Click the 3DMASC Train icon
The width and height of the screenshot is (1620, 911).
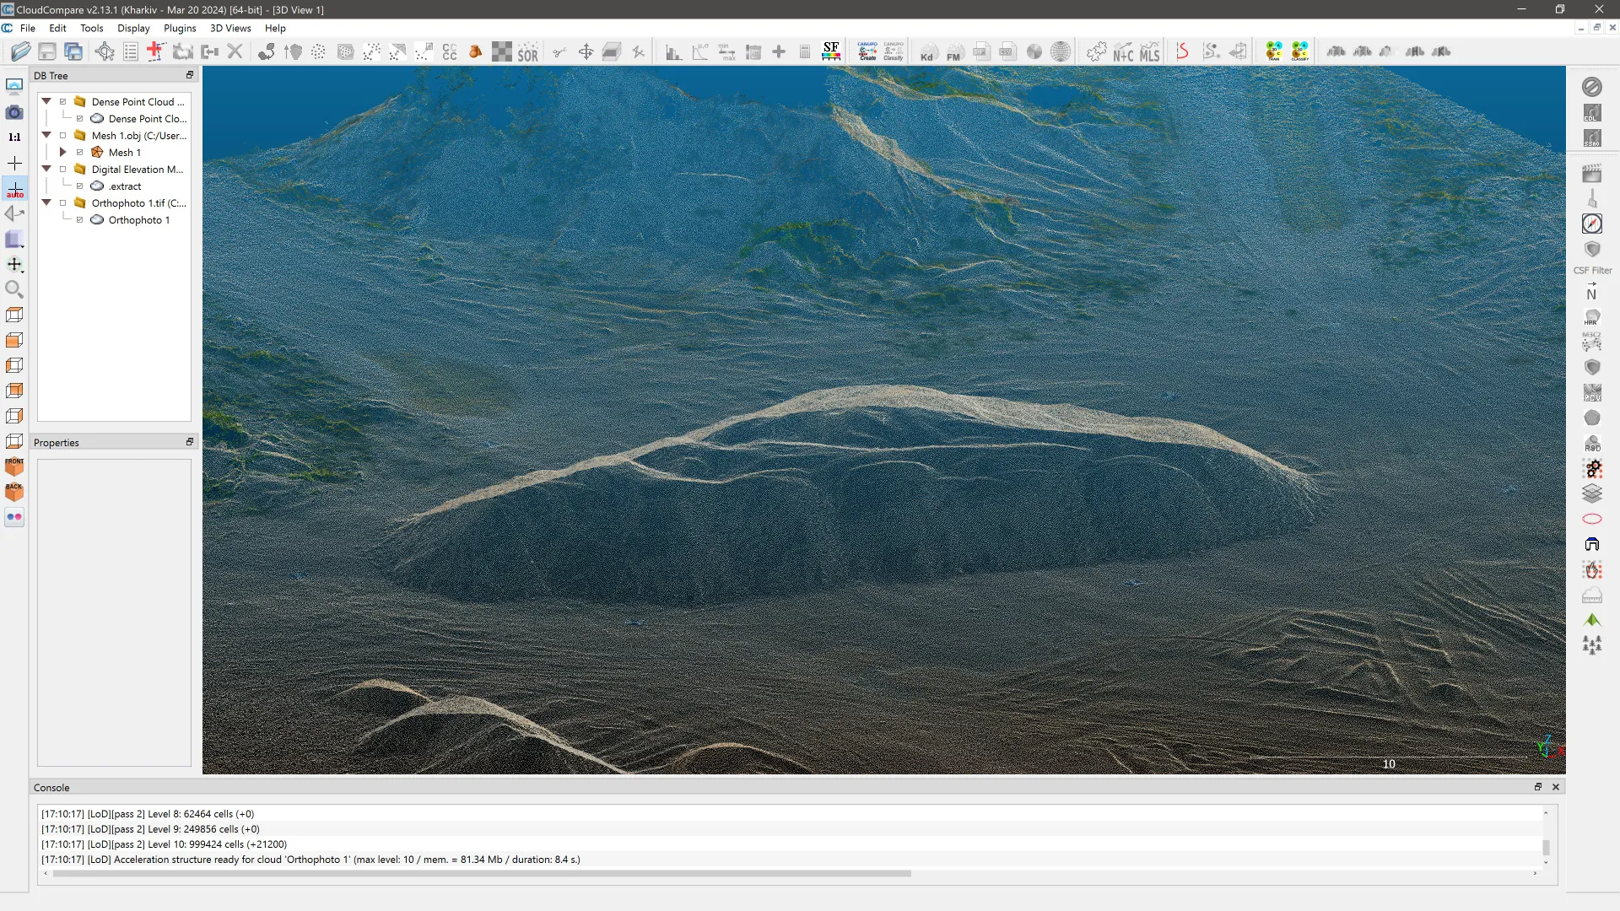point(1274,51)
